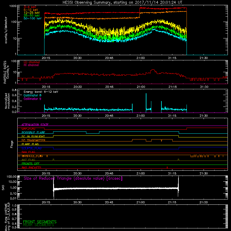Image resolution: width=231 pixels, height=231 pixels.
Task: Click the 21:30 tick label under the counts plot
Action: pyautogui.click(x=204, y=58)
